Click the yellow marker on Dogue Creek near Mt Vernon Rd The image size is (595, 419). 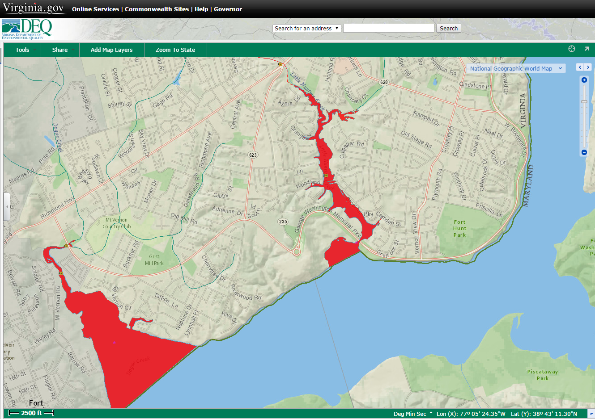click(x=61, y=273)
